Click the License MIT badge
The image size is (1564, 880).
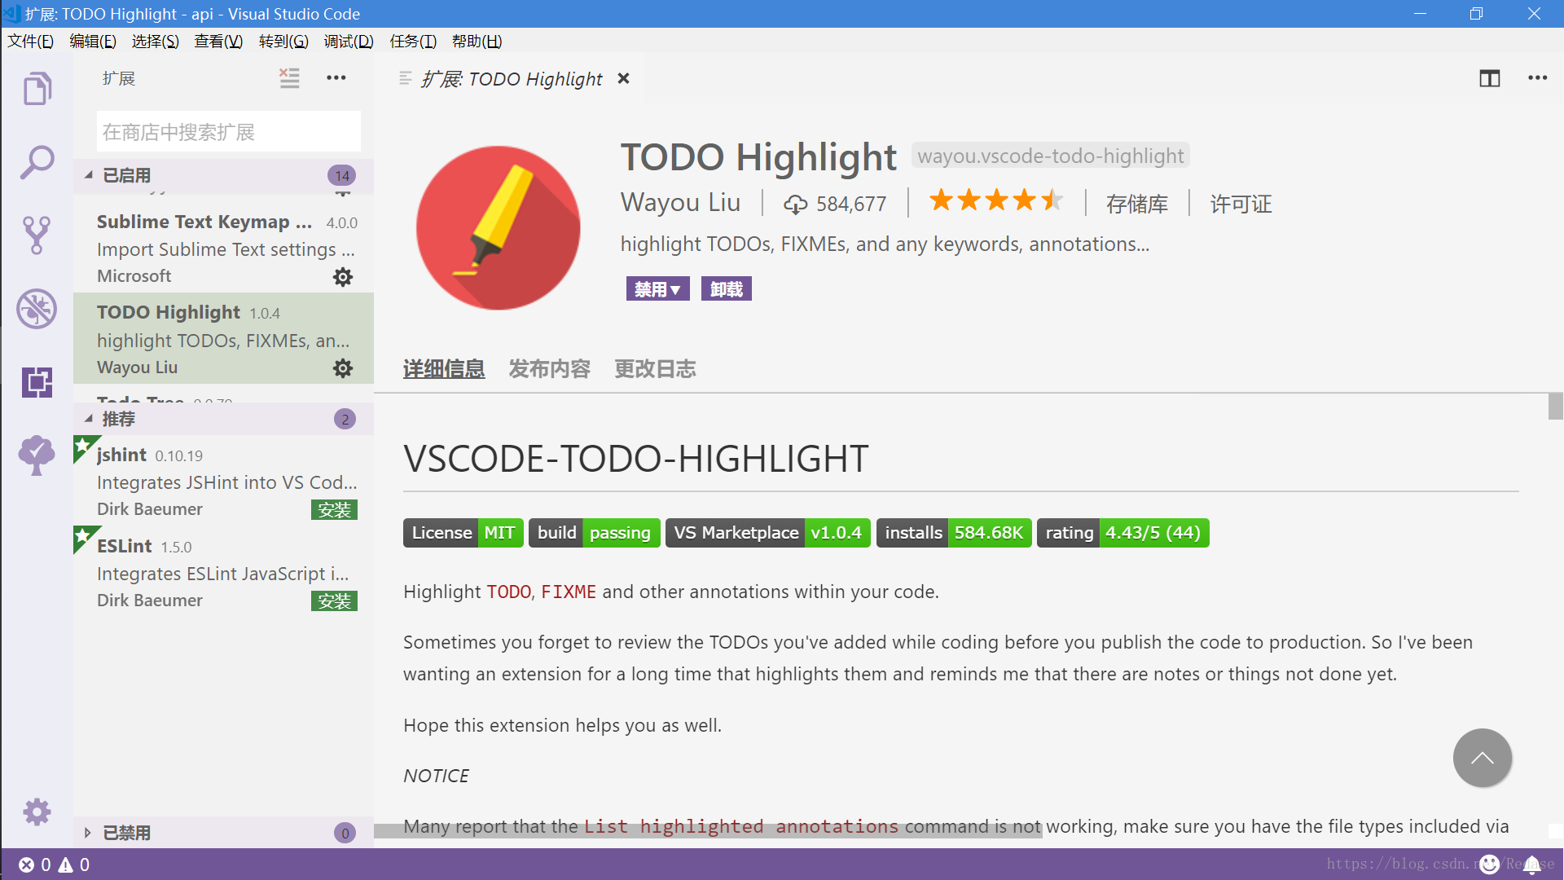tap(463, 533)
